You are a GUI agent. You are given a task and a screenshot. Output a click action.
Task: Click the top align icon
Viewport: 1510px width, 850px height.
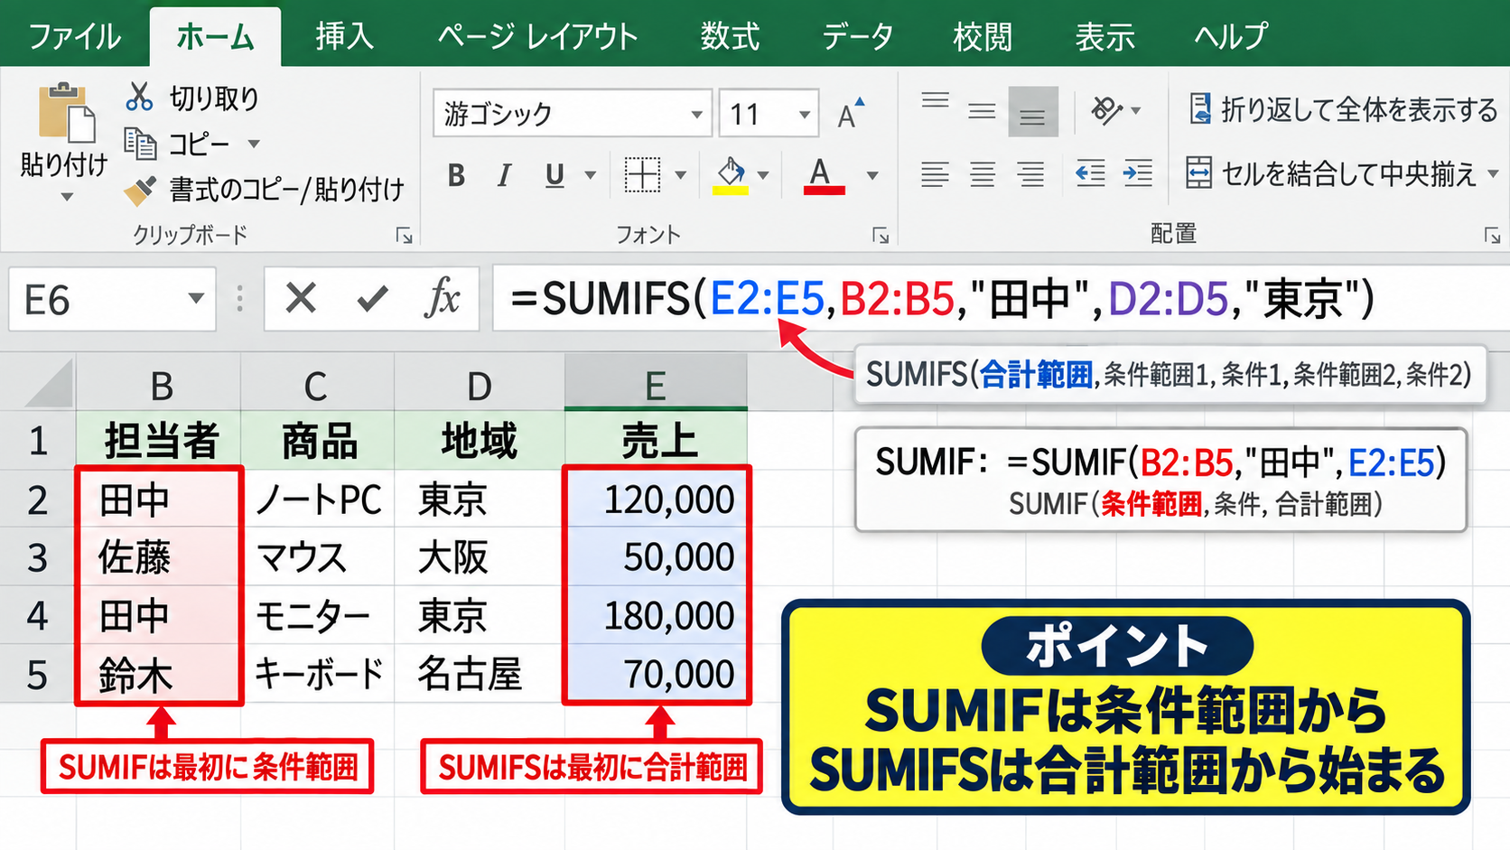click(935, 100)
